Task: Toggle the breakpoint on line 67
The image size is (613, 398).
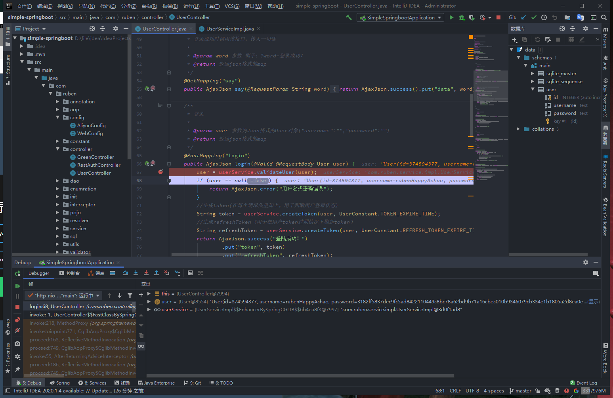Action: 160,172
